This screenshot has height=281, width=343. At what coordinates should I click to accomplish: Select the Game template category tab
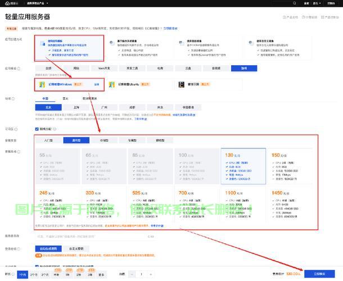tap(244, 68)
